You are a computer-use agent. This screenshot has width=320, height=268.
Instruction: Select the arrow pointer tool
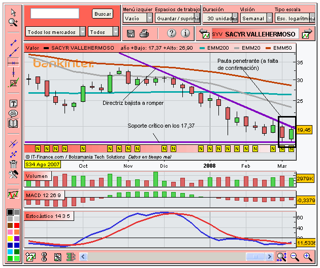[13, 13]
